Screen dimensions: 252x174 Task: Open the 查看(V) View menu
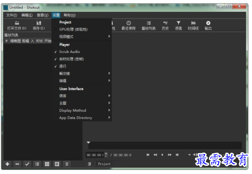tap(43, 15)
